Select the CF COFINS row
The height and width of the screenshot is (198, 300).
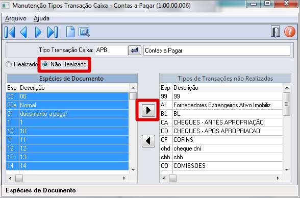(x=221, y=140)
